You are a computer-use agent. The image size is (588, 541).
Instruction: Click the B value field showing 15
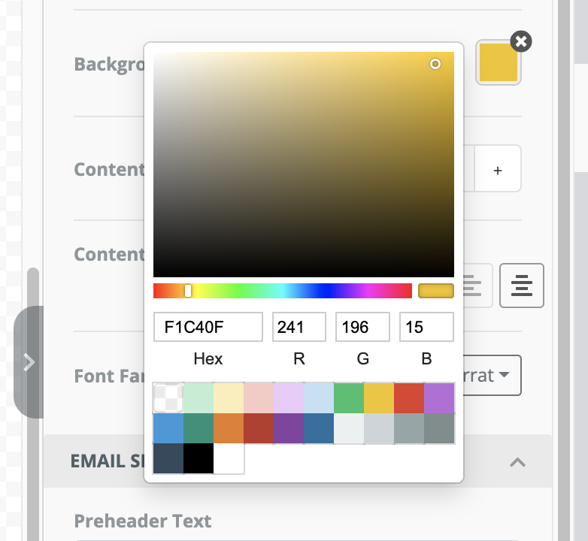pyautogui.click(x=426, y=327)
